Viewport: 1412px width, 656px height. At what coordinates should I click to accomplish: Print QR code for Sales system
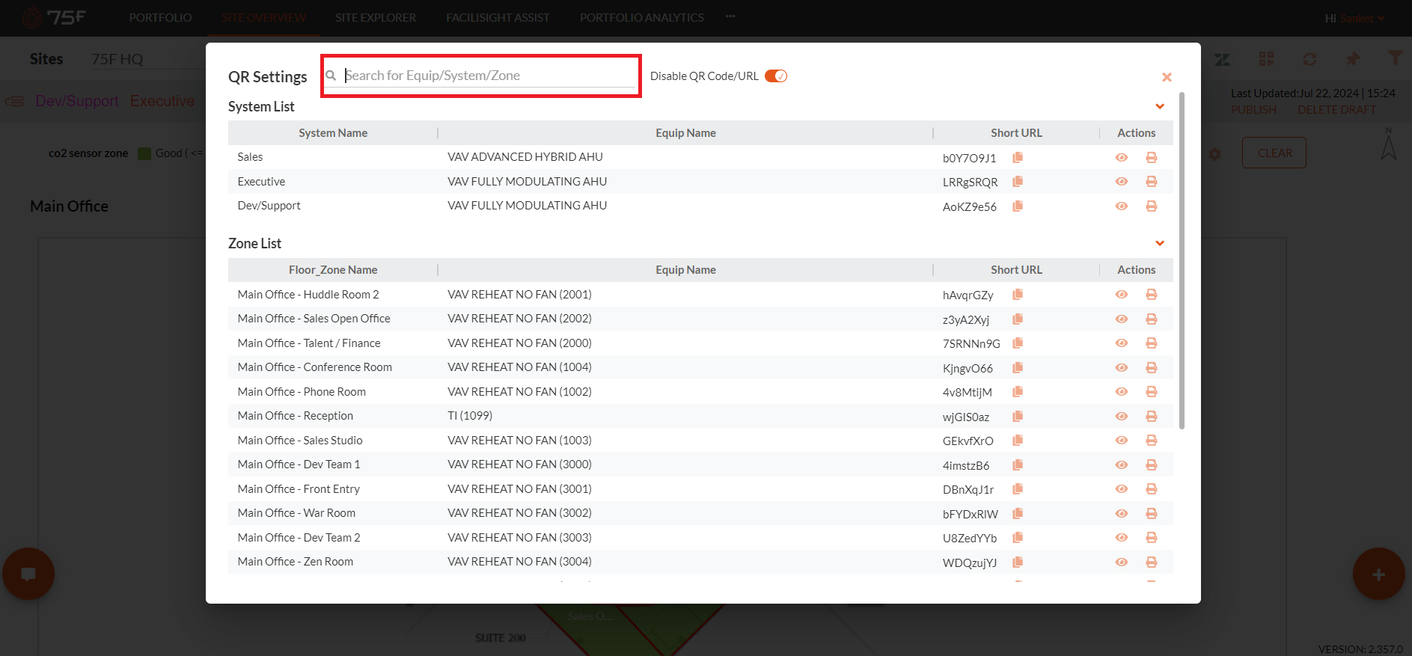click(1152, 157)
